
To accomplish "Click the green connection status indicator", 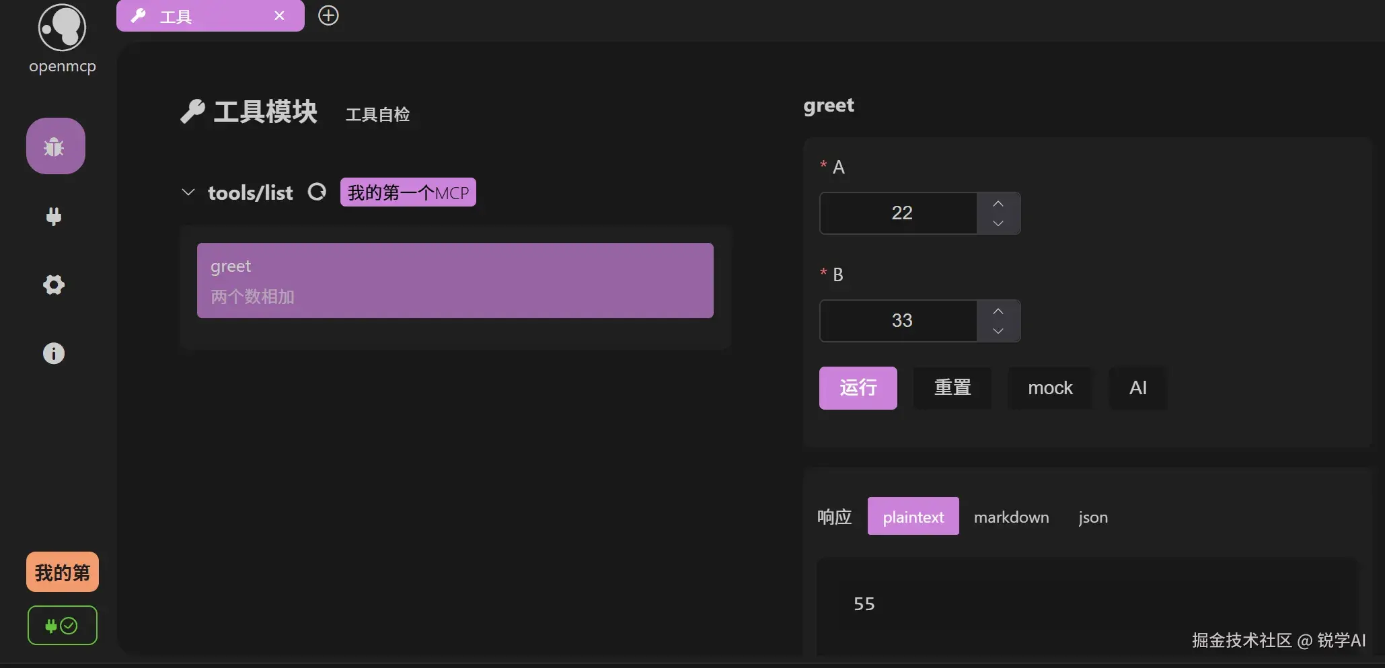I will click(62, 626).
